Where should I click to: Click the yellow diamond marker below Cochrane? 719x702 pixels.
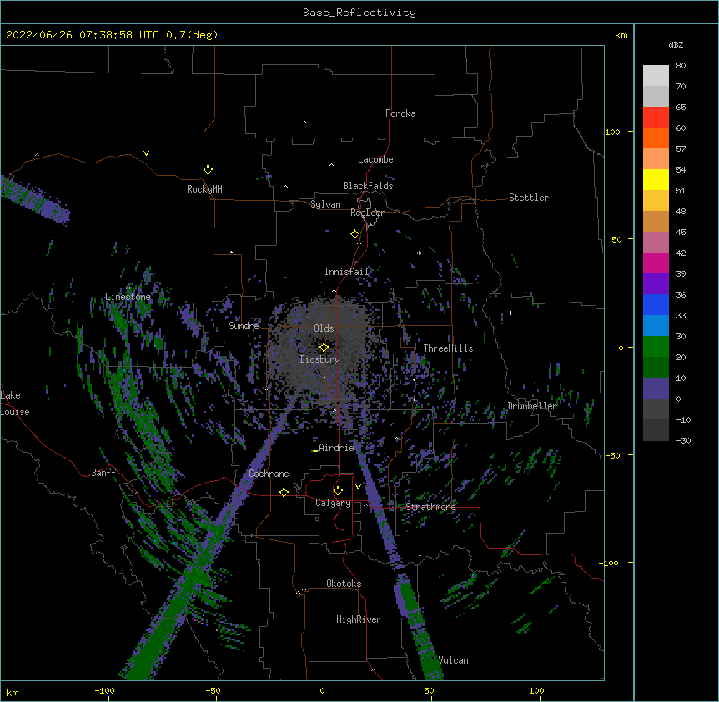[x=284, y=492]
